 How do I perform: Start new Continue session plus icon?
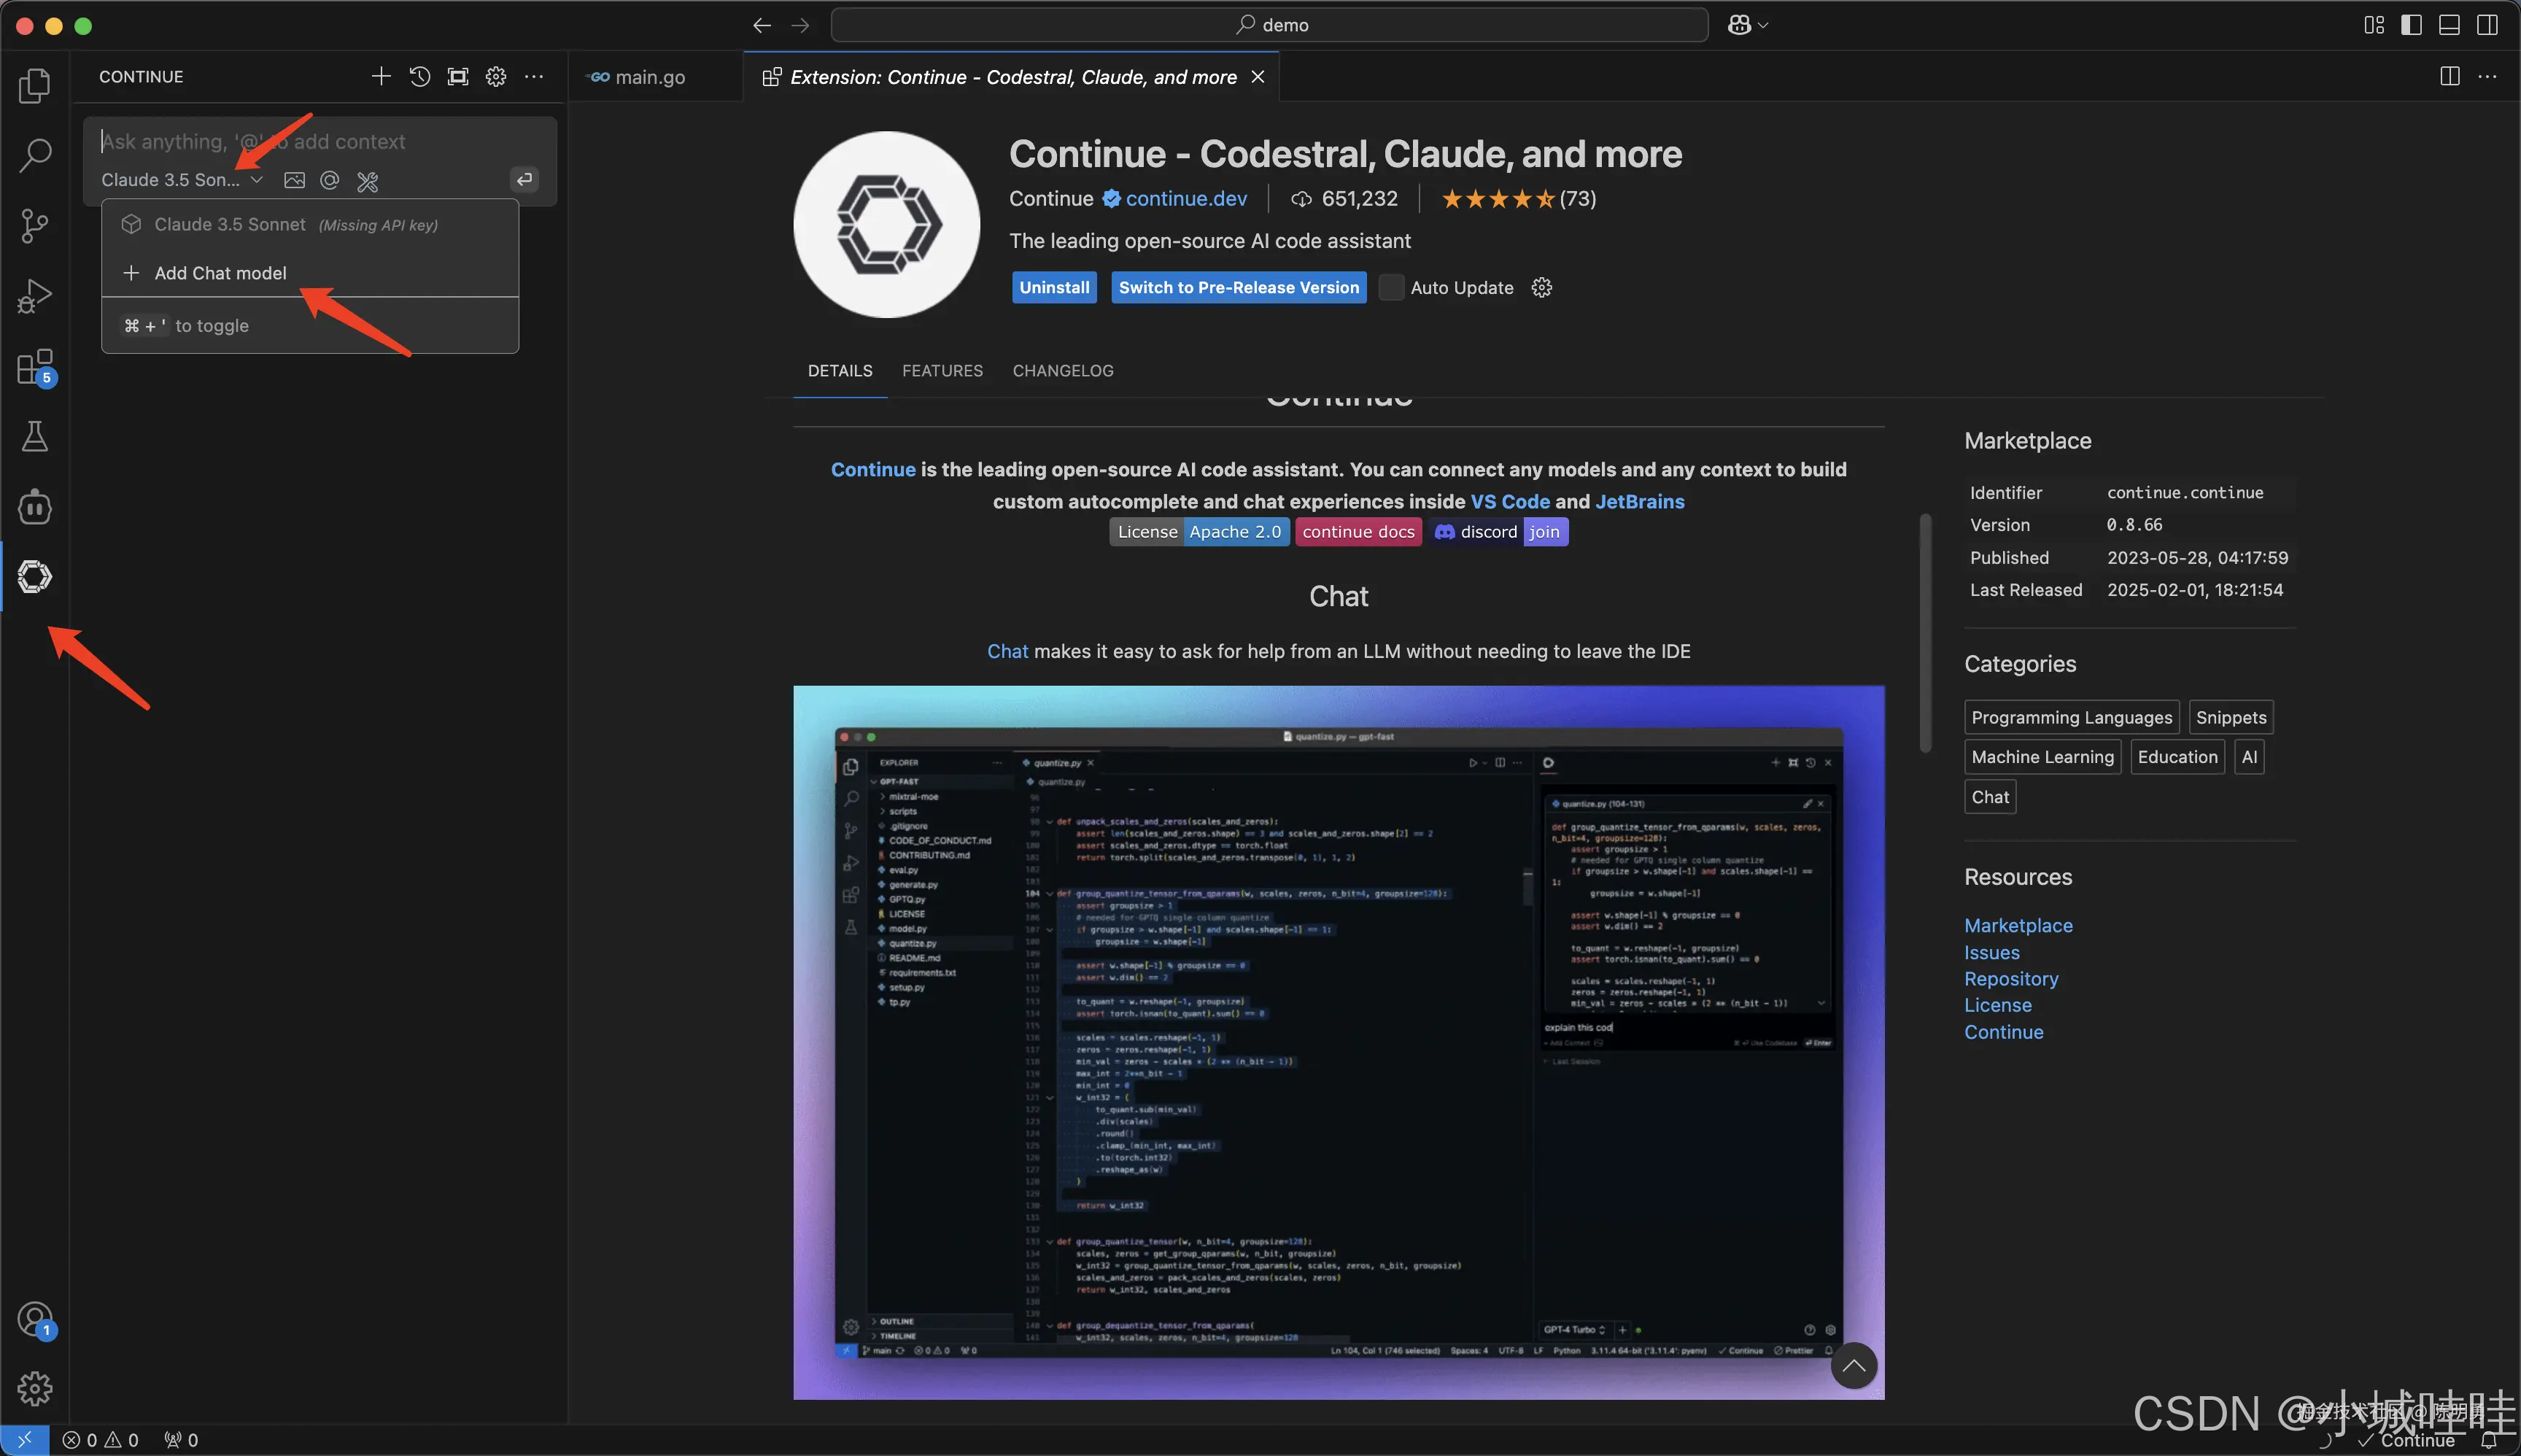pos(381,77)
